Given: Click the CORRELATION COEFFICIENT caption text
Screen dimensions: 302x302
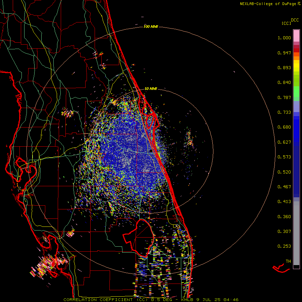Looking at the screenshot, I should (x=106, y=300).
